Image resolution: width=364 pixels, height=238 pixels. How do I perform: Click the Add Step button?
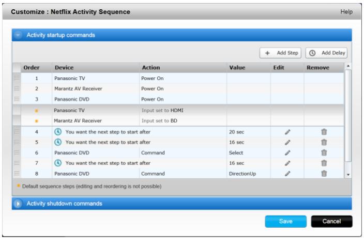click(280, 53)
